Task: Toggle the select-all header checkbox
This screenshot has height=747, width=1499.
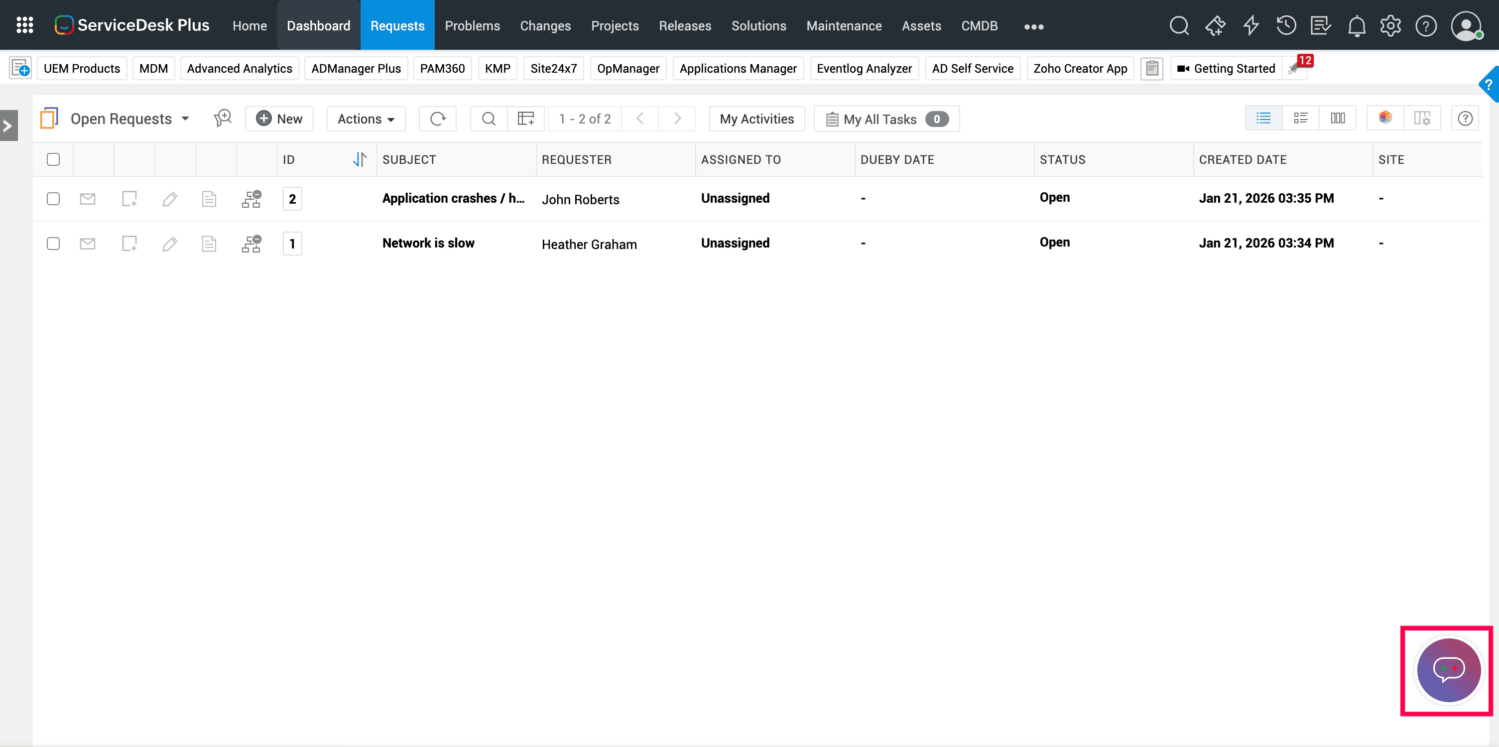Action: (x=53, y=159)
